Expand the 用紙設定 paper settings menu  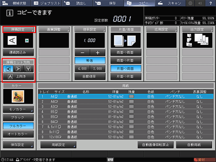[58, 145]
